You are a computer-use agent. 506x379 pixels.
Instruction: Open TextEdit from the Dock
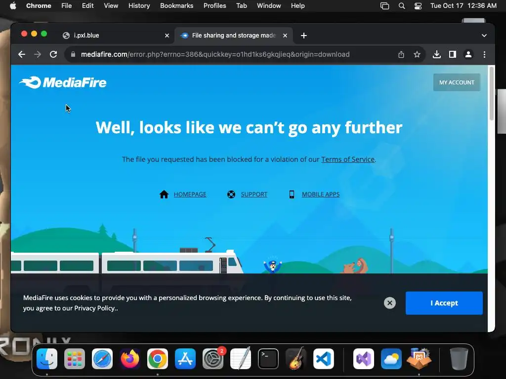tap(241, 358)
